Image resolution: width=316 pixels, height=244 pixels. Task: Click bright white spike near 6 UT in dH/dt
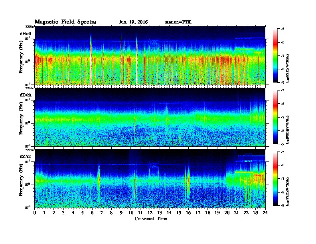(x=91, y=60)
